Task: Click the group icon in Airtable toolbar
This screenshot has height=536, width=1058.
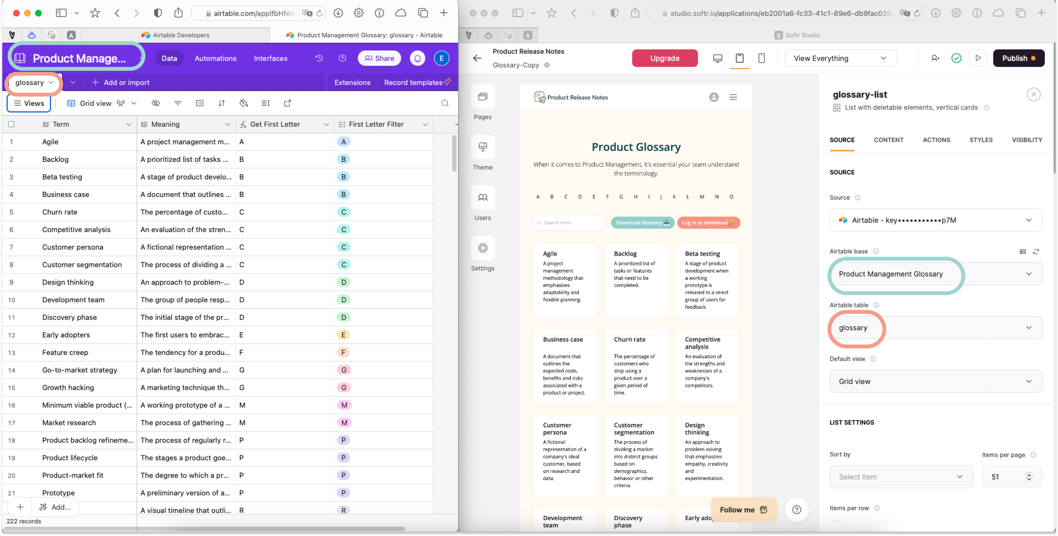Action: [x=199, y=103]
